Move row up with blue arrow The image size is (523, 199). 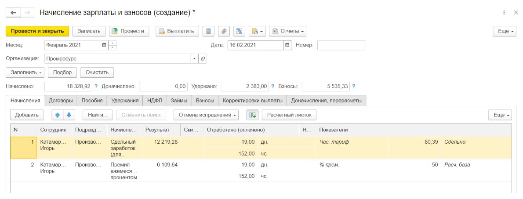click(57, 115)
